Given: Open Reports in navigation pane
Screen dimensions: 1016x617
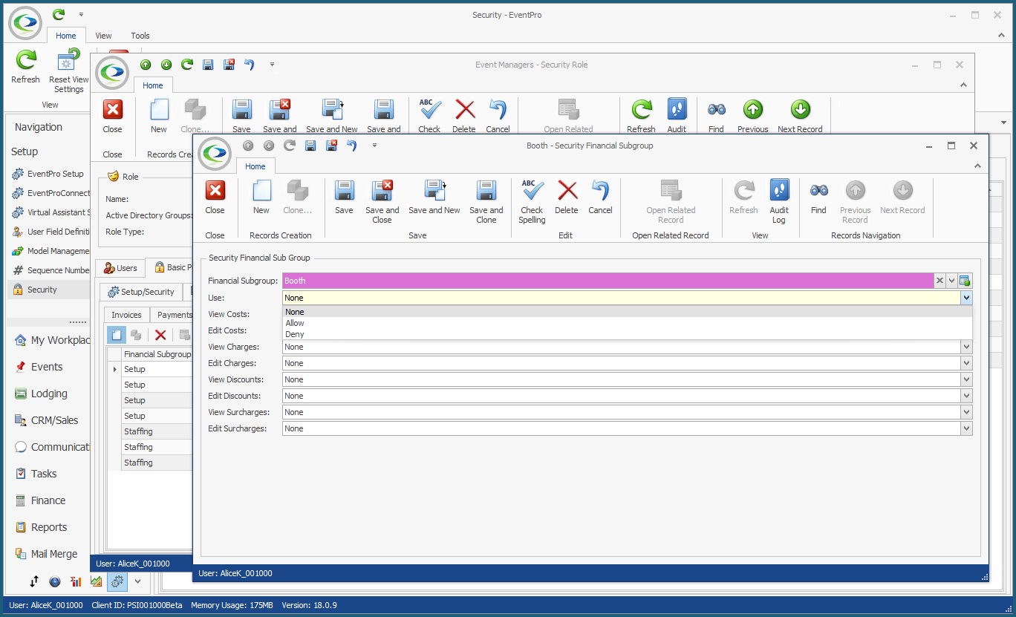Looking at the screenshot, I should (48, 527).
